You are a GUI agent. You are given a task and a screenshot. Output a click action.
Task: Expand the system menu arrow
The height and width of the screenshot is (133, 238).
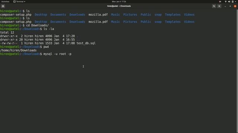click(235, 1)
